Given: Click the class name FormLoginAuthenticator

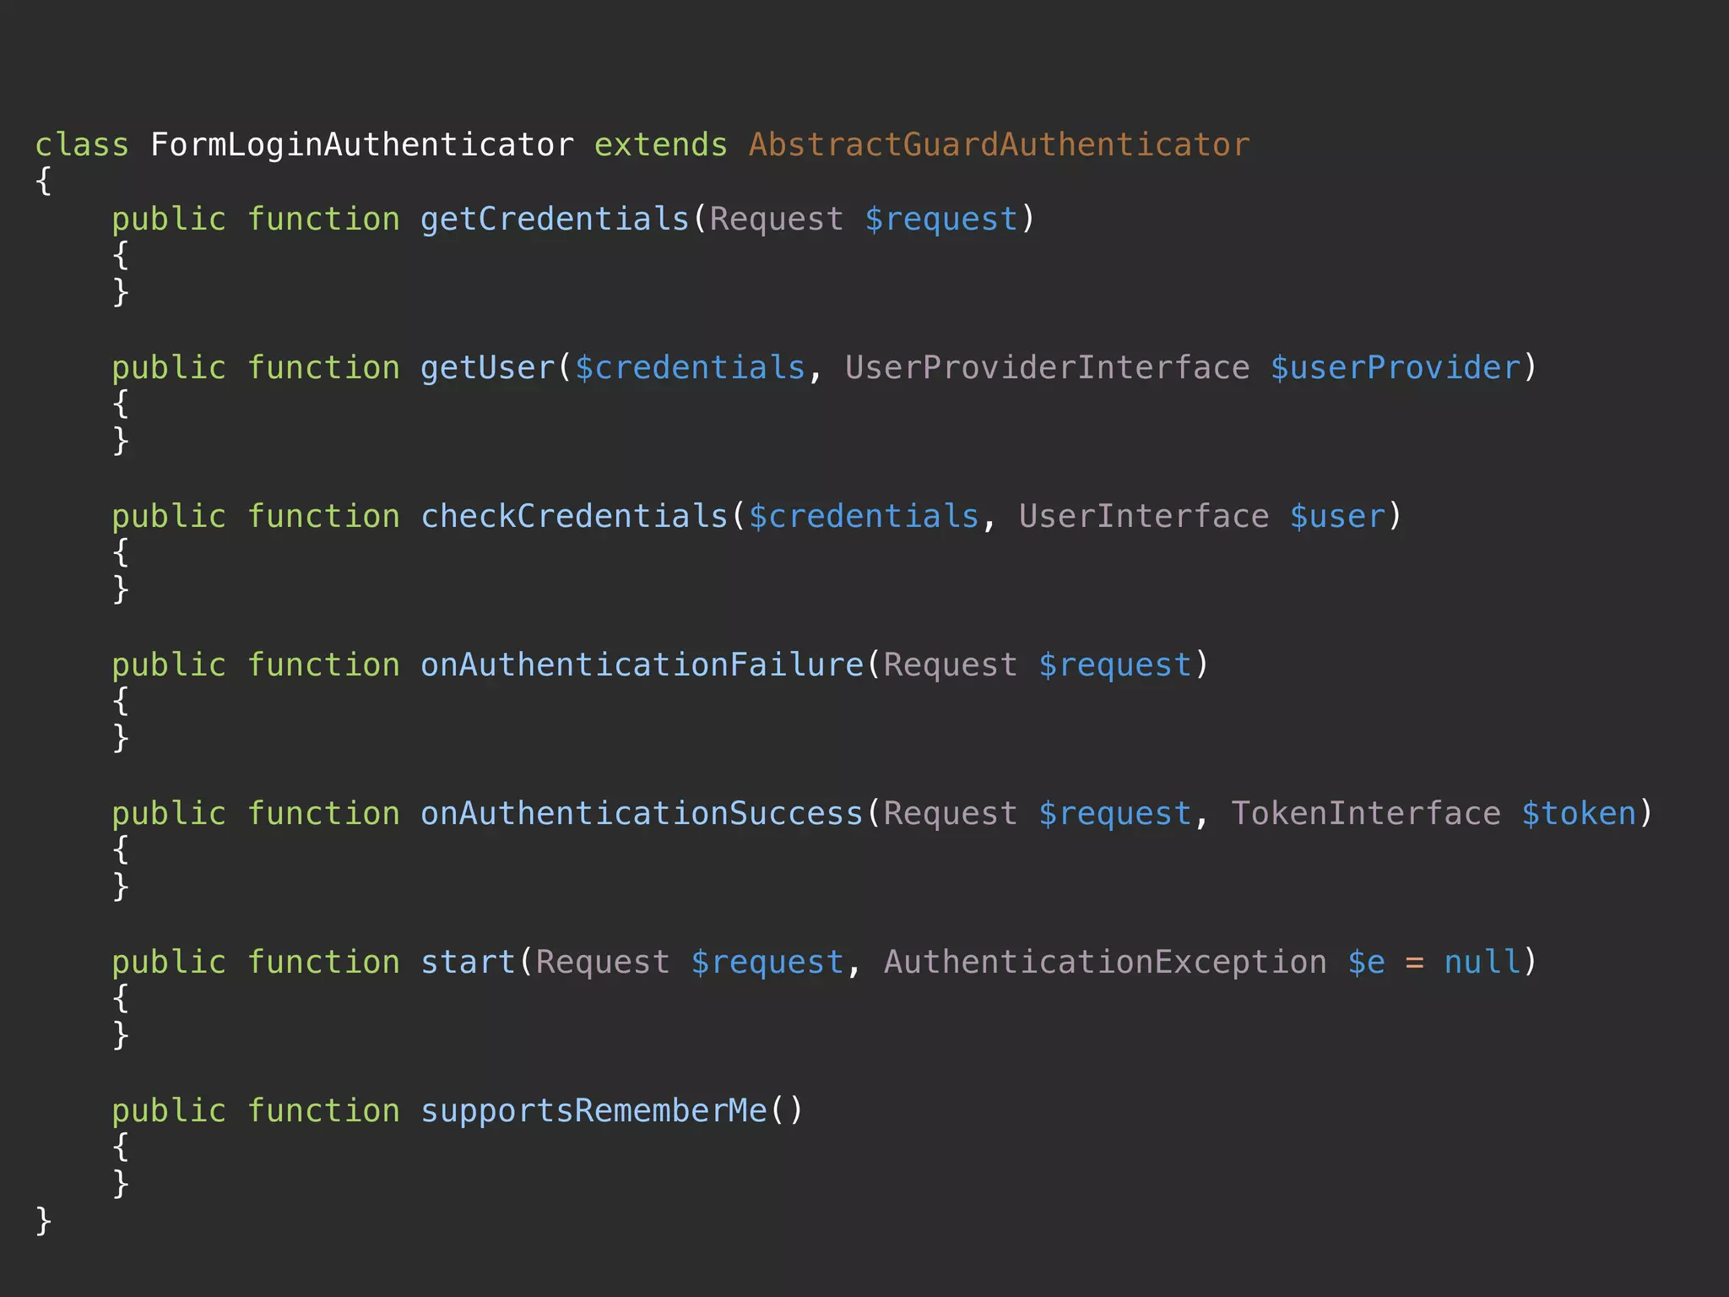Looking at the screenshot, I should click(x=362, y=145).
